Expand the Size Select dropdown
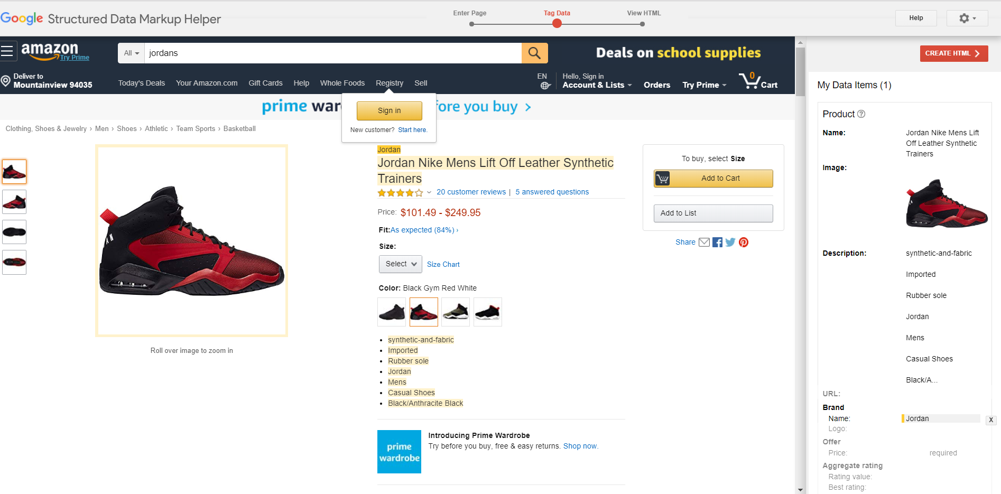The height and width of the screenshot is (494, 1001). (x=400, y=264)
